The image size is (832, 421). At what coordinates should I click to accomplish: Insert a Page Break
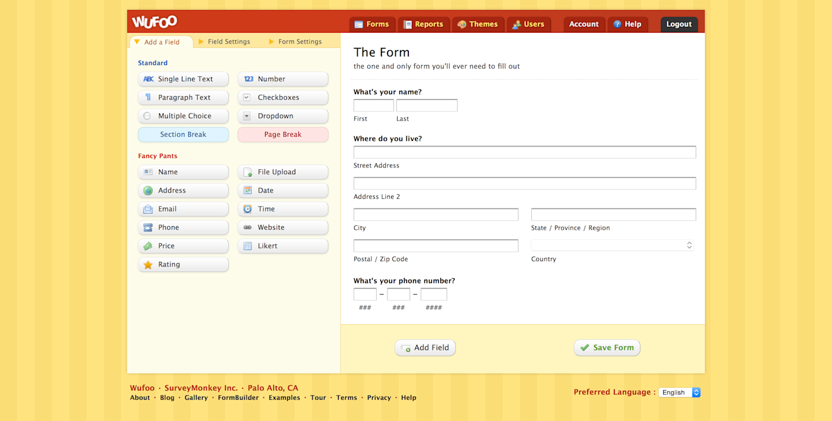(x=283, y=134)
